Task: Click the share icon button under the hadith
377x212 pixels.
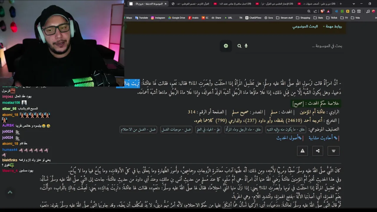Action: 318,151
